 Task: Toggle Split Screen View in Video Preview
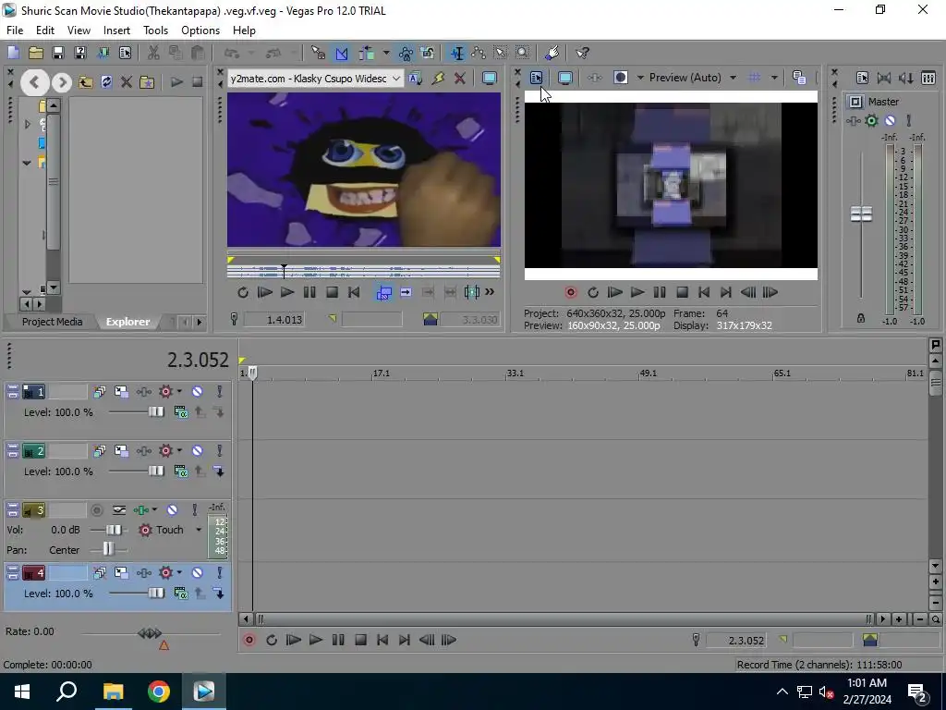[x=620, y=78]
